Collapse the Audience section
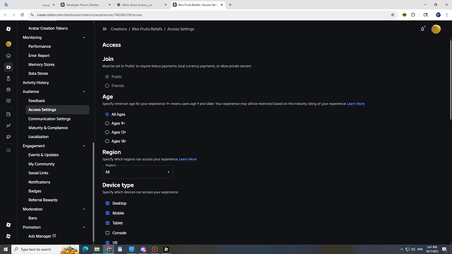452x254 pixels. pos(84,92)
